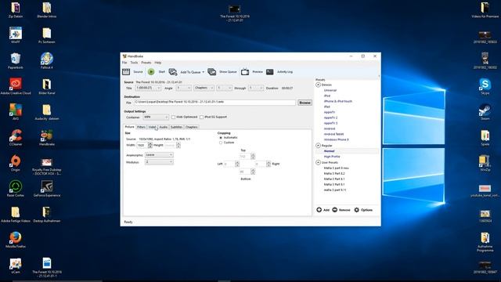501x282 pixels.
Task: Open the Presets menu
Action: 146,63
